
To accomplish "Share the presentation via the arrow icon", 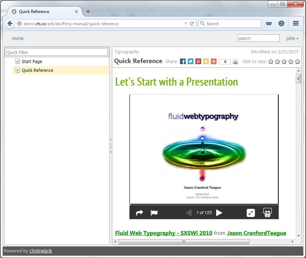I will (x=139, y=212).
